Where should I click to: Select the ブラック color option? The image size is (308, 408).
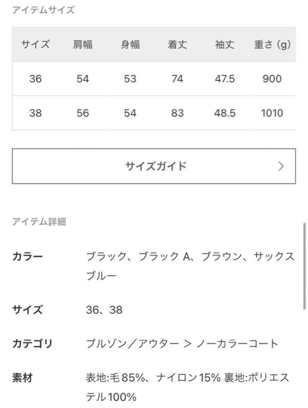[x=106, y=256]
